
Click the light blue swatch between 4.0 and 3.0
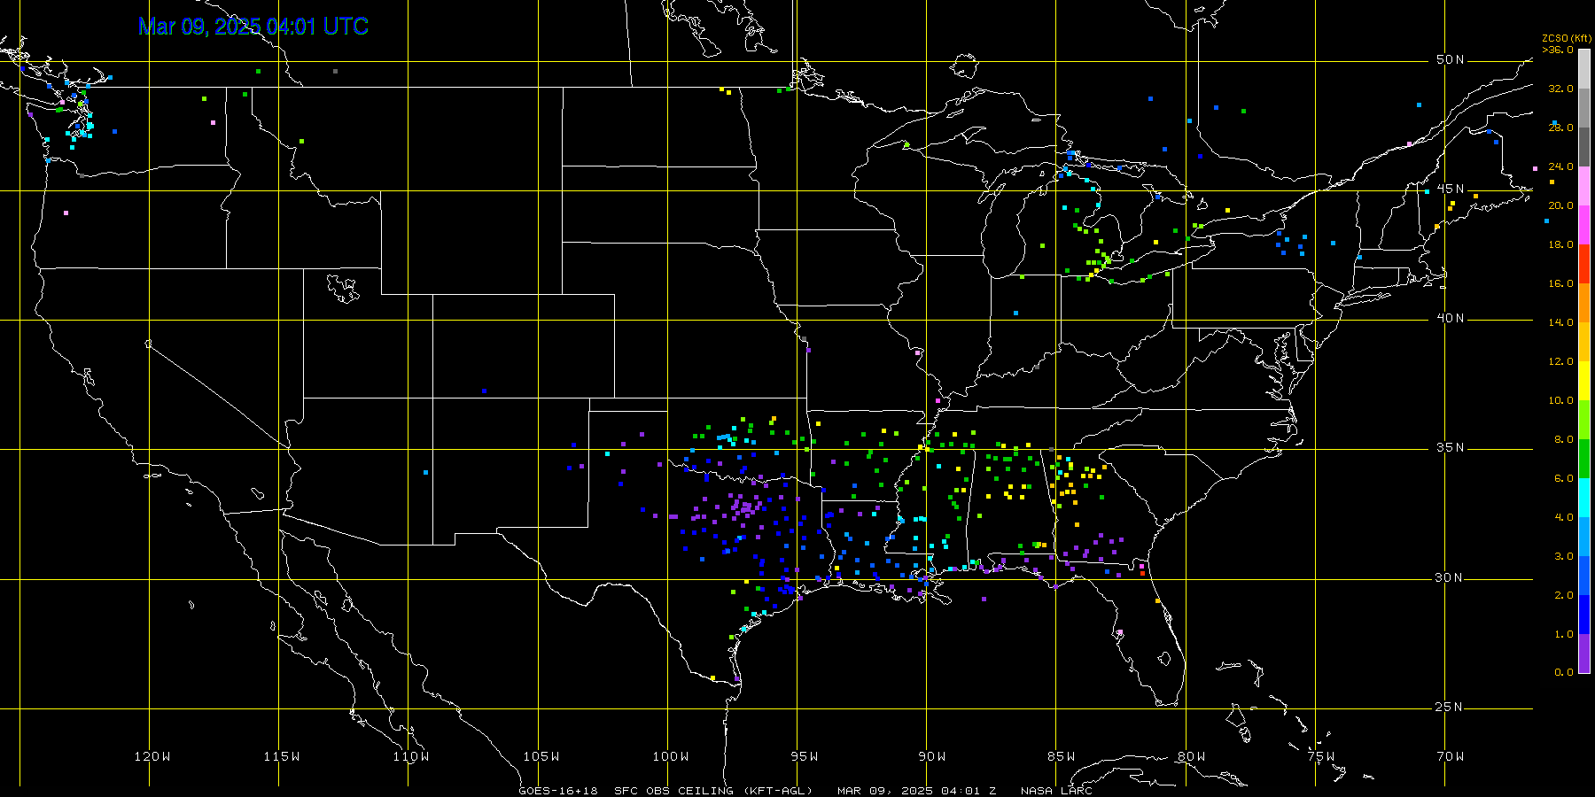[x=1584, y=537]
